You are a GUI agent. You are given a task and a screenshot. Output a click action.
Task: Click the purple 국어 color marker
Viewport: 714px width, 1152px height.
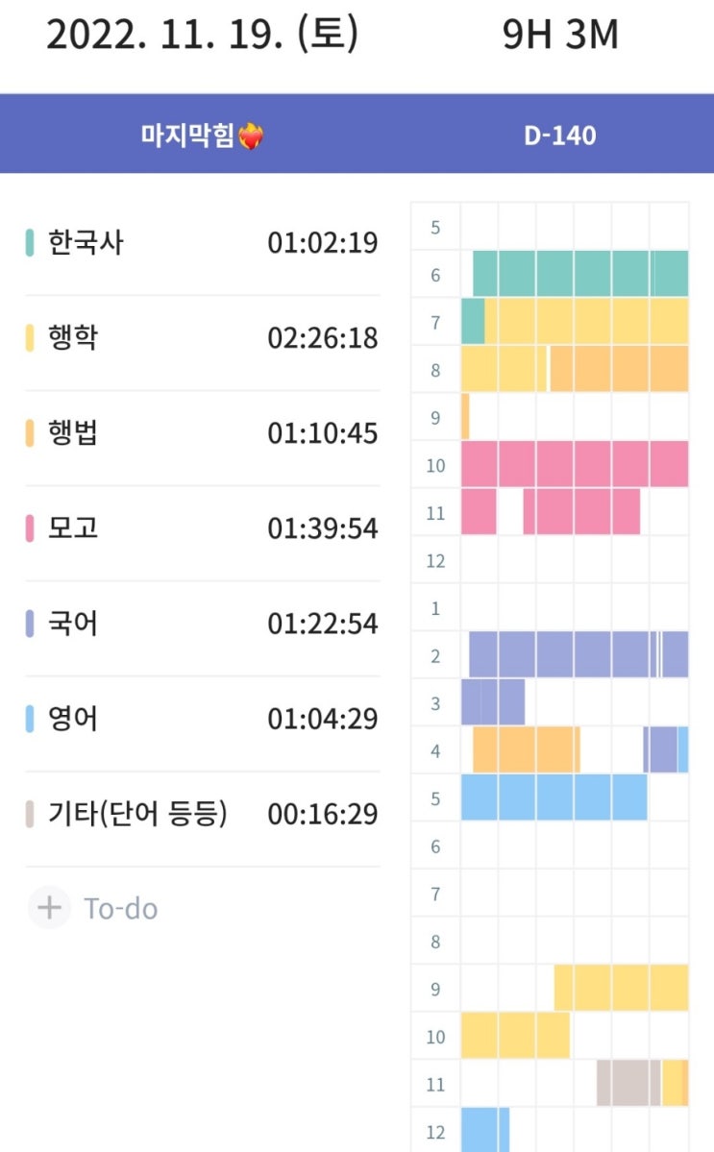(30, 624)
